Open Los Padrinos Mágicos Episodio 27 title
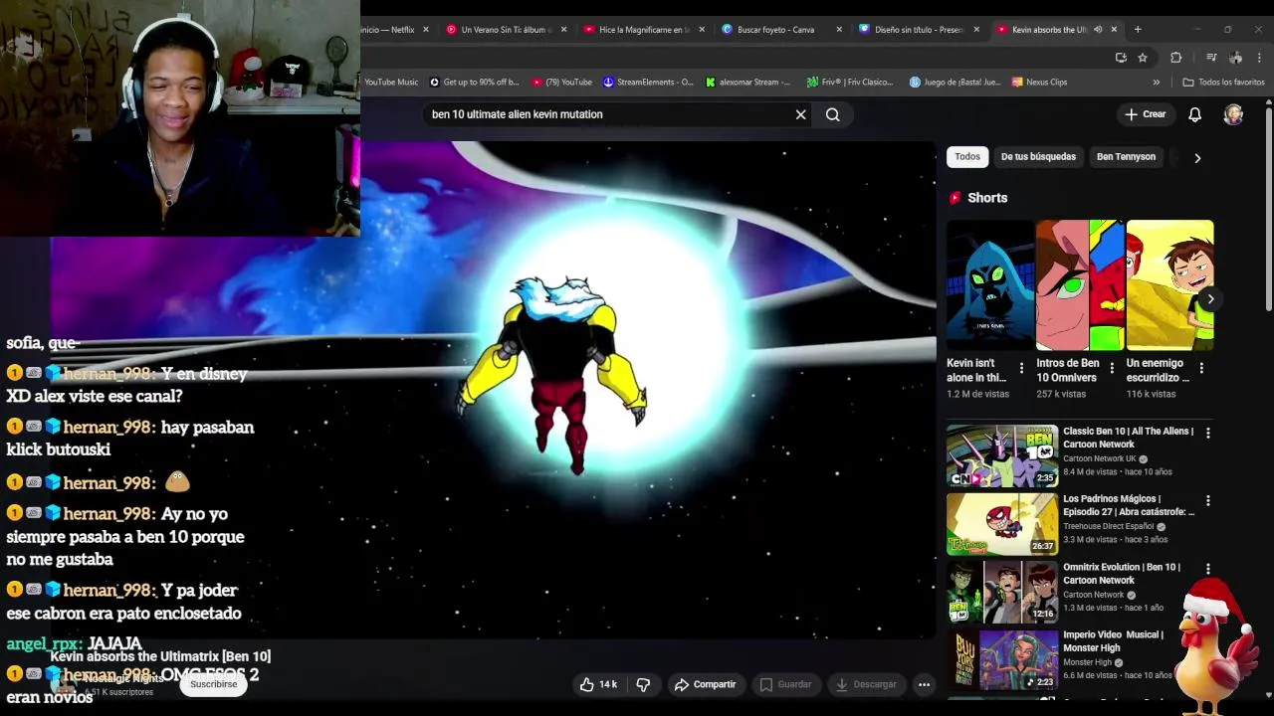Image resolution: width=1274 pixels, height=716 pixels. coord(1129,505)
